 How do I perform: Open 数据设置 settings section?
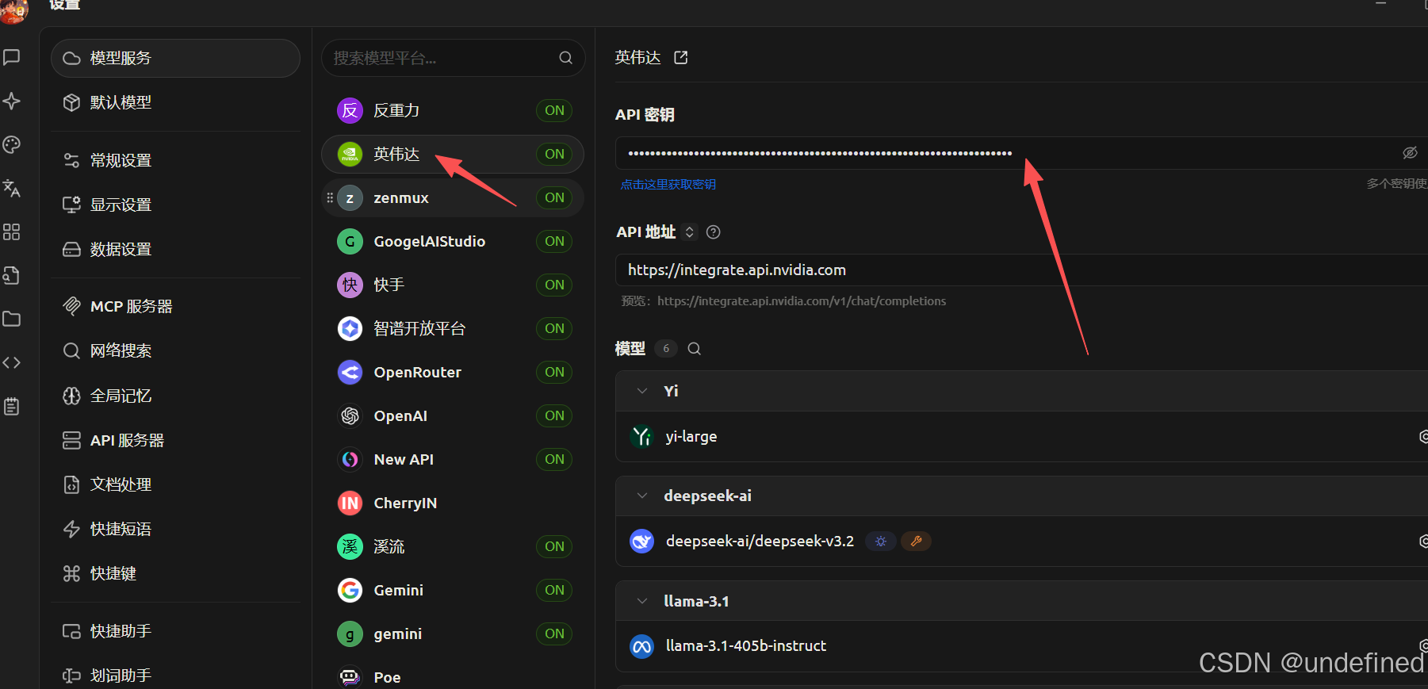pyautogui.click(x=175, y=249)
